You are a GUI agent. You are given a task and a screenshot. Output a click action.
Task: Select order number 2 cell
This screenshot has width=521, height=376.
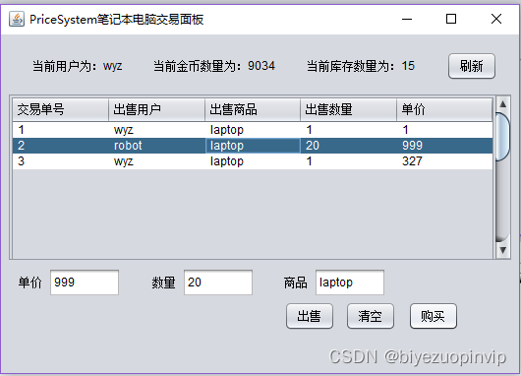[x=61, y=146]
